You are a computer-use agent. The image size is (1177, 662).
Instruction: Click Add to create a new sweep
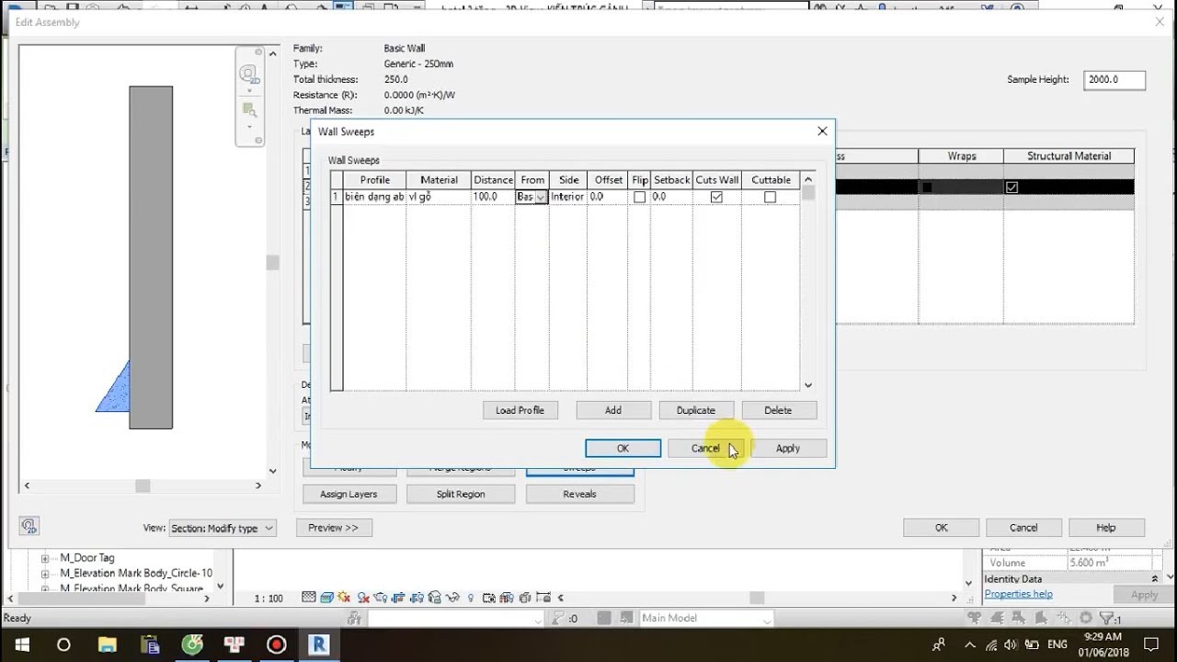click(x=613, y=410)
